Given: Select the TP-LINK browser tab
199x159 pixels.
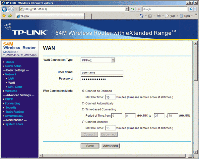Looking at the screenshot, I should pos(50,16).
